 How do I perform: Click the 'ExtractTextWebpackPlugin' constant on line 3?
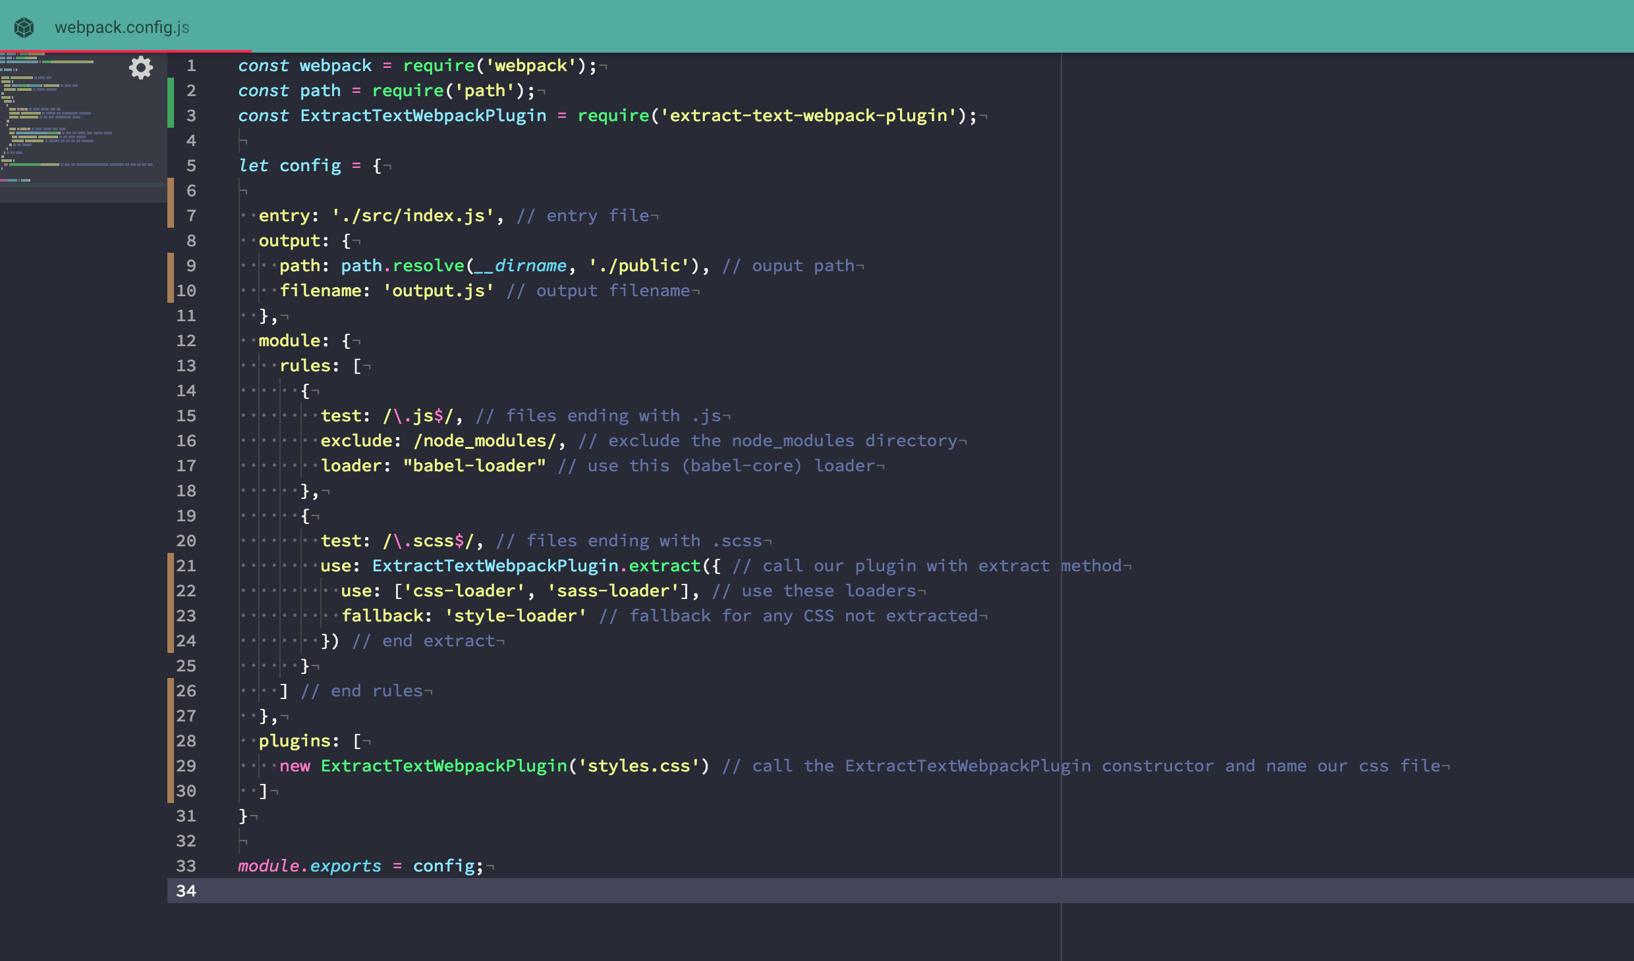pos(423,116)
